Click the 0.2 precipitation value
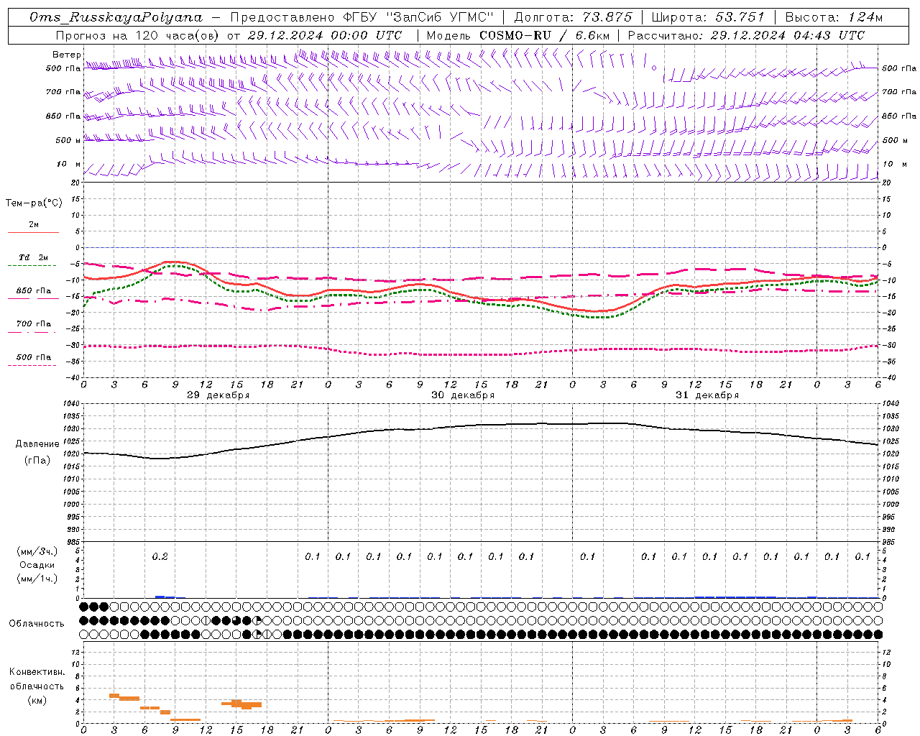Screen dimensions: 920x736 point(160,556)
